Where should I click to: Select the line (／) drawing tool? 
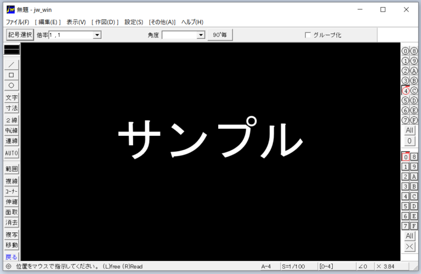click(12, 64)
